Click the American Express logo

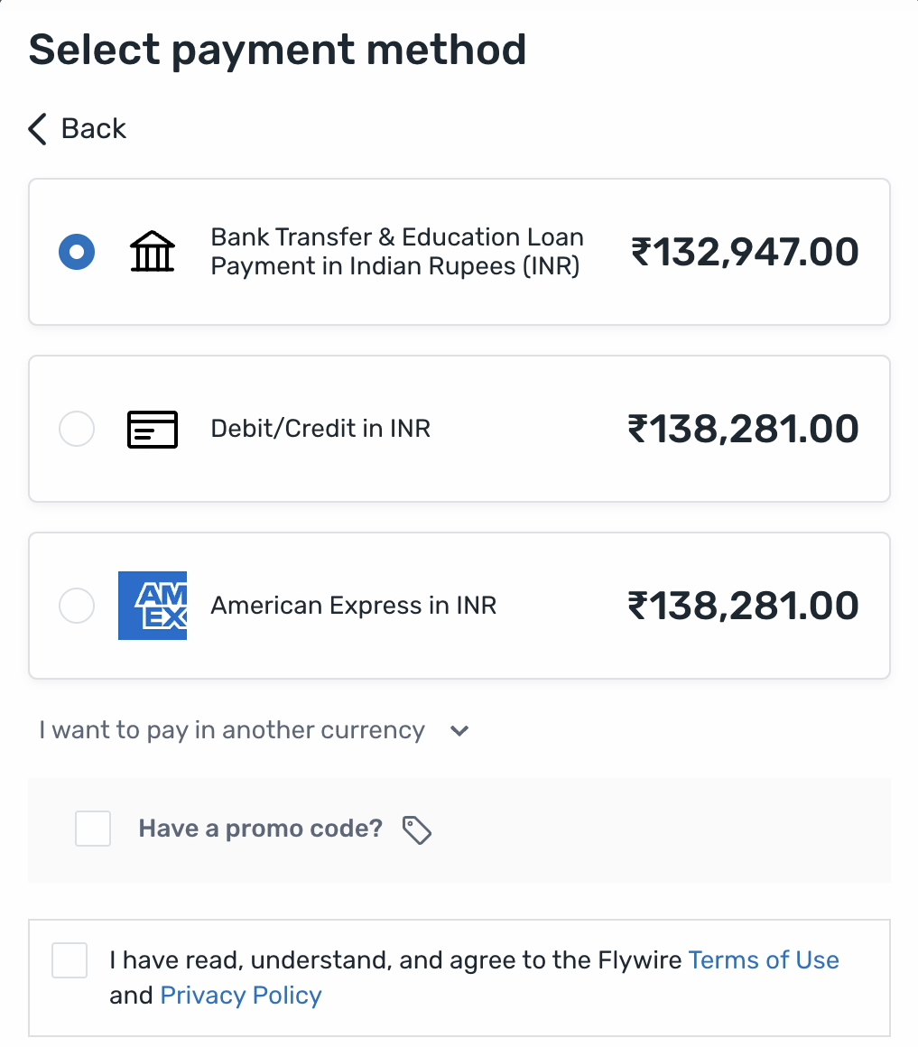click(152, 606)
